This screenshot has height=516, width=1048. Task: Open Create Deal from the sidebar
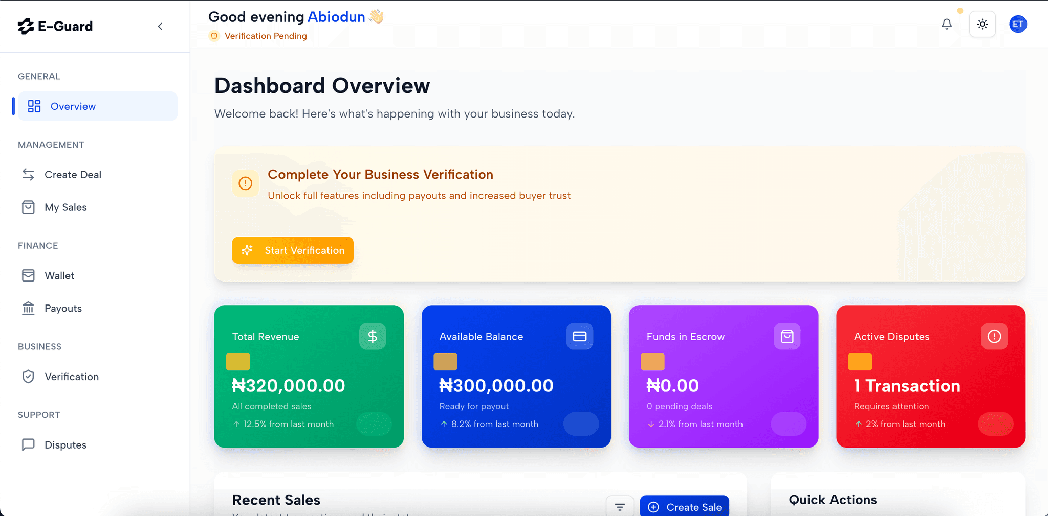coord(73,175)
